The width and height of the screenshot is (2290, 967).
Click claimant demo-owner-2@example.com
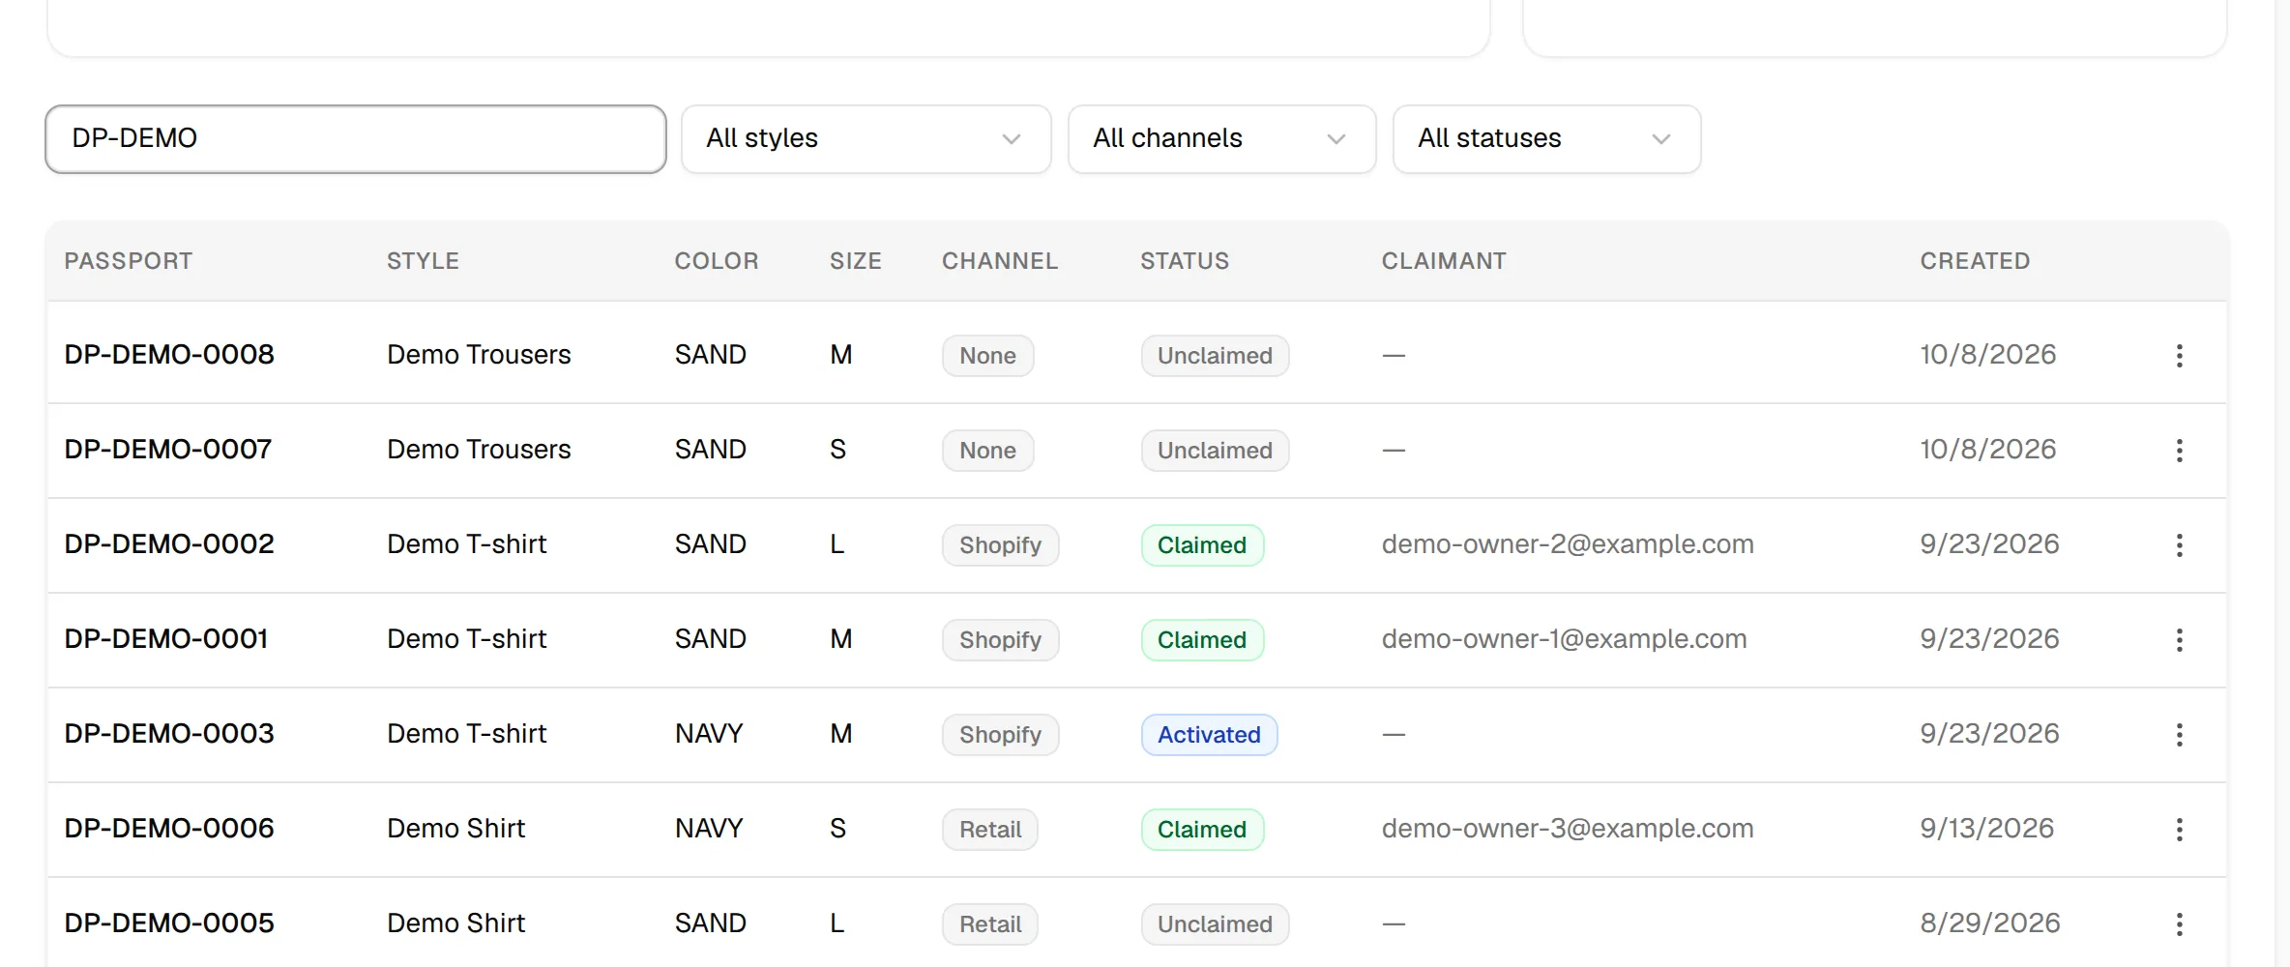coord(1568,544)
